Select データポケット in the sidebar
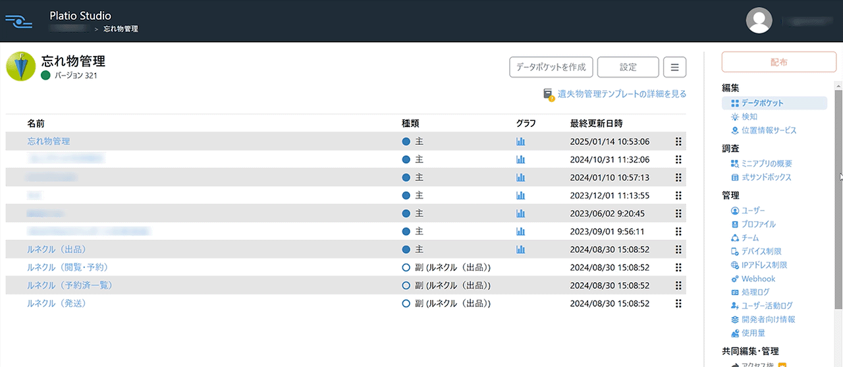 click(762, 103)
